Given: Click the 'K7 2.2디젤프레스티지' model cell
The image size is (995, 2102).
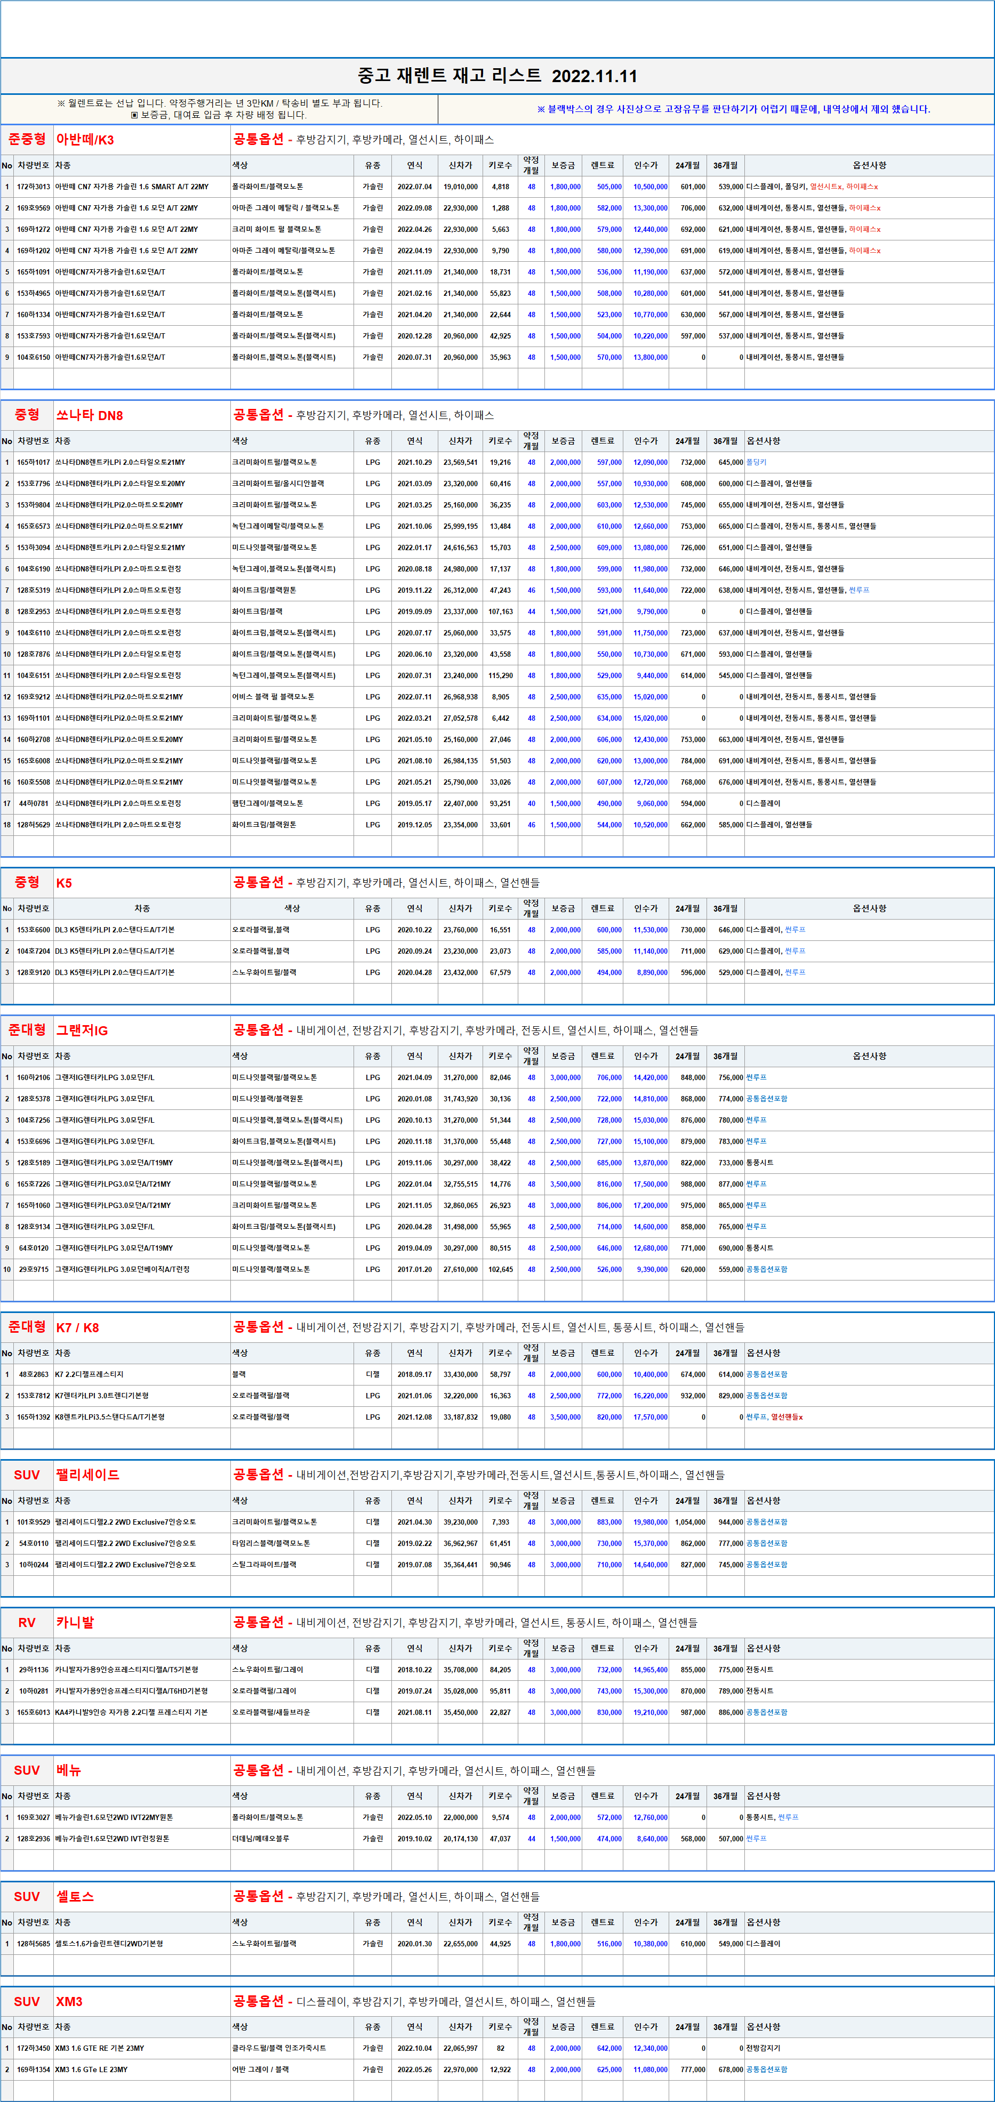Looking at the screenshot, I should click(142, 1375).
